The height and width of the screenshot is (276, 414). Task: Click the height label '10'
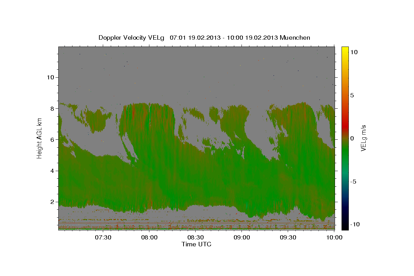tap(50, 77)
